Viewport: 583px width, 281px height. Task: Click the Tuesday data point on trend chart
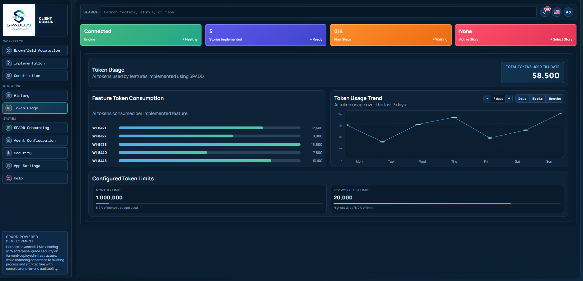382,142
